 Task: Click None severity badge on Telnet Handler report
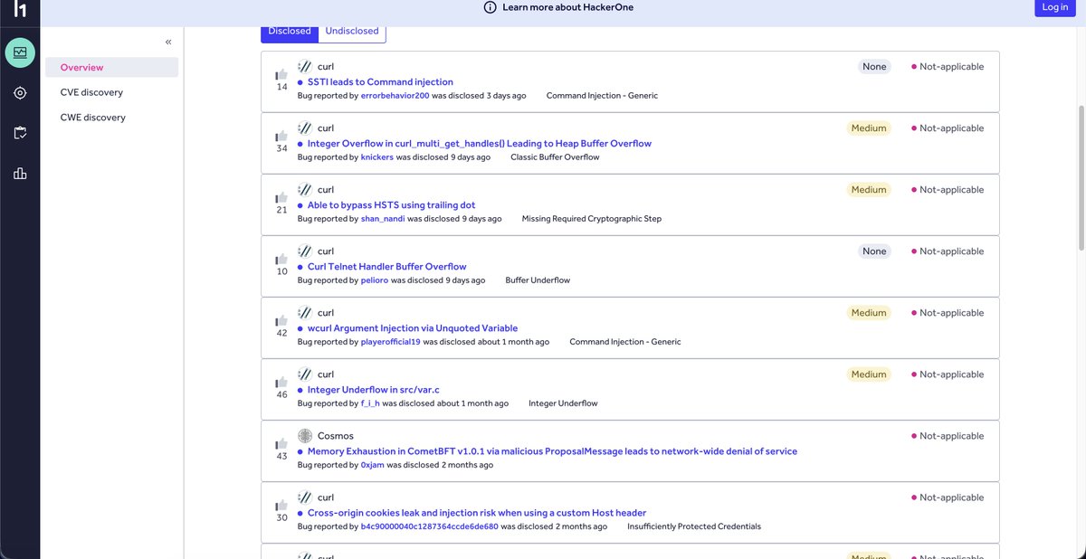(x=874, y=251)
